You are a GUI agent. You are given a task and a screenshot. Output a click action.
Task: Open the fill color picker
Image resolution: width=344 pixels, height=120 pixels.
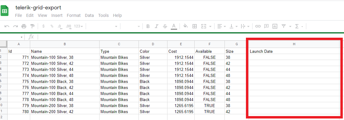[x=186, y=26]
